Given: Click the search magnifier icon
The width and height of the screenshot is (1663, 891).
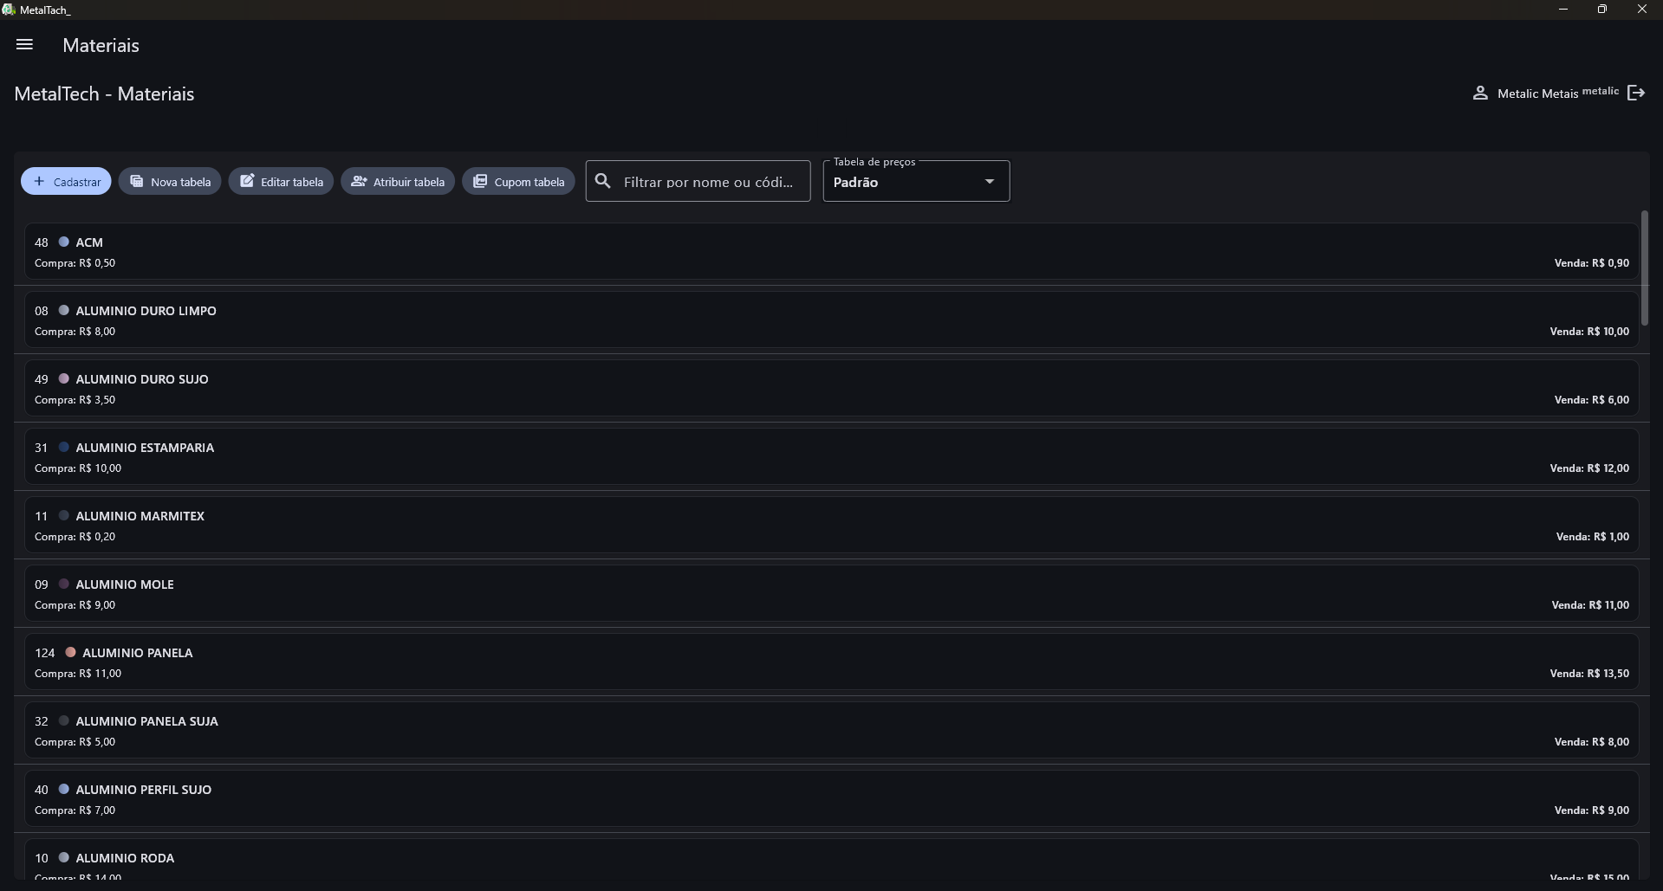Looking at the screenshot, I should click(x=603, y=181).
